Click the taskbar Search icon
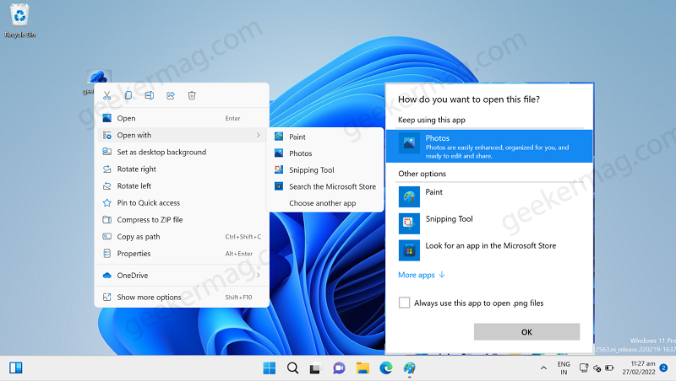The width and height of the screenshot is (676, 381). click(292, 368)
